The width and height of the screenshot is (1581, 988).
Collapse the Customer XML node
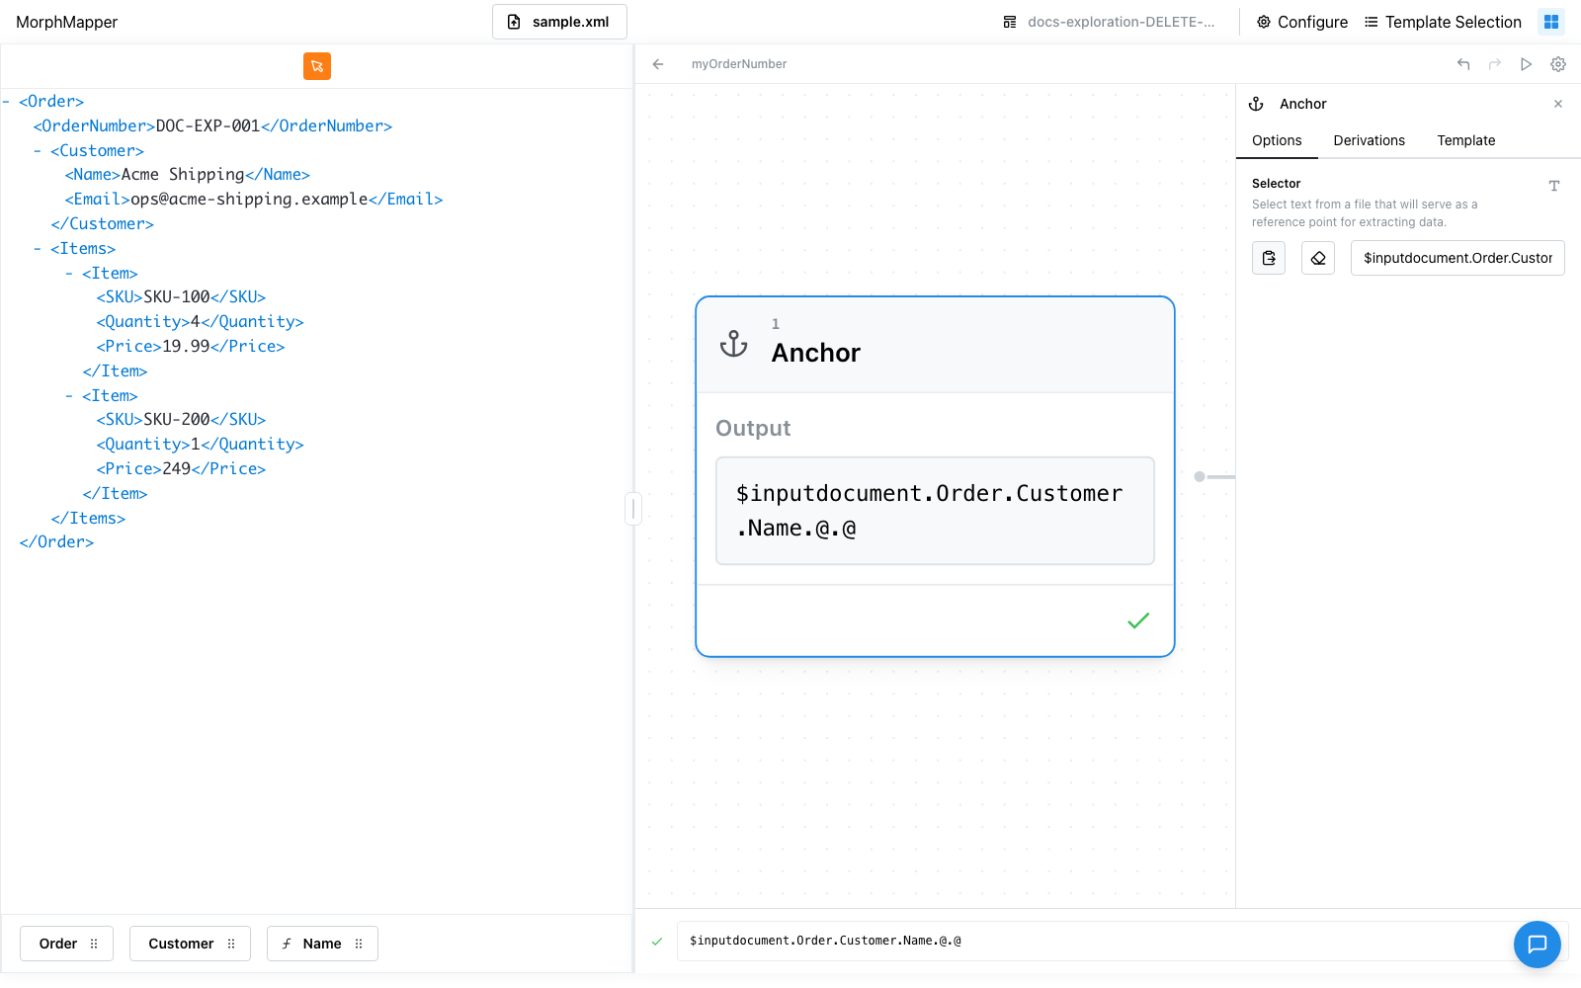(38, 151)
